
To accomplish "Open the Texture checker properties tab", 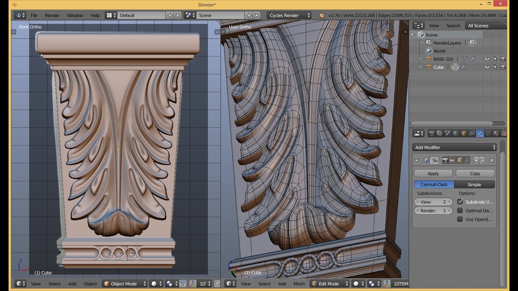I will coord(503,133).
